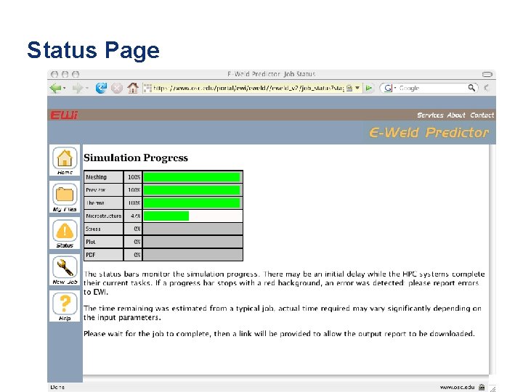This screenshot has height=392, width=523.
Task: Open the Contact link
Action: tap(482, 115)
